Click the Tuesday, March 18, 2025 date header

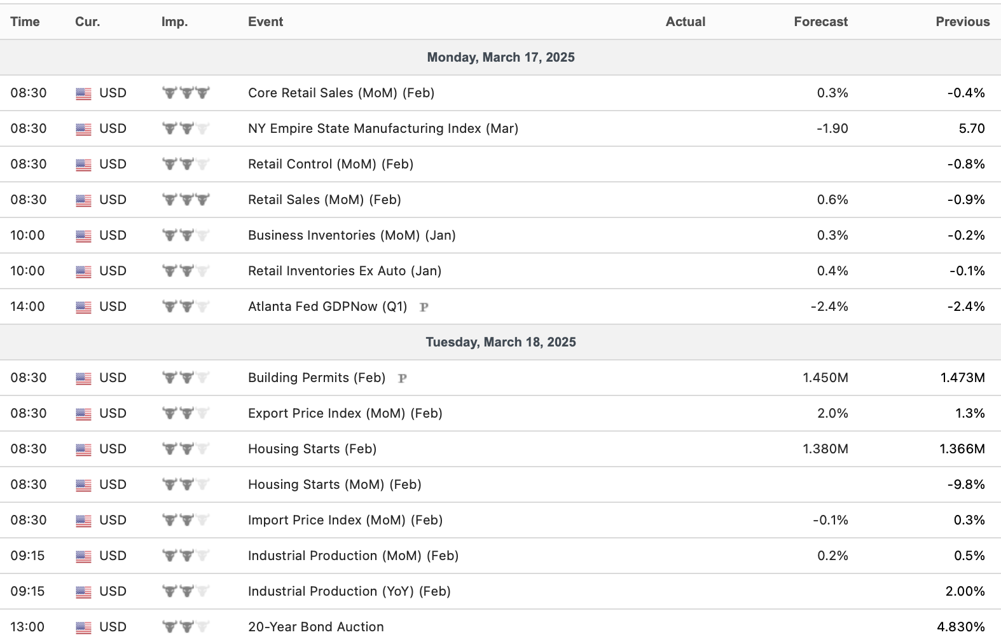click(x=500, y=342)
